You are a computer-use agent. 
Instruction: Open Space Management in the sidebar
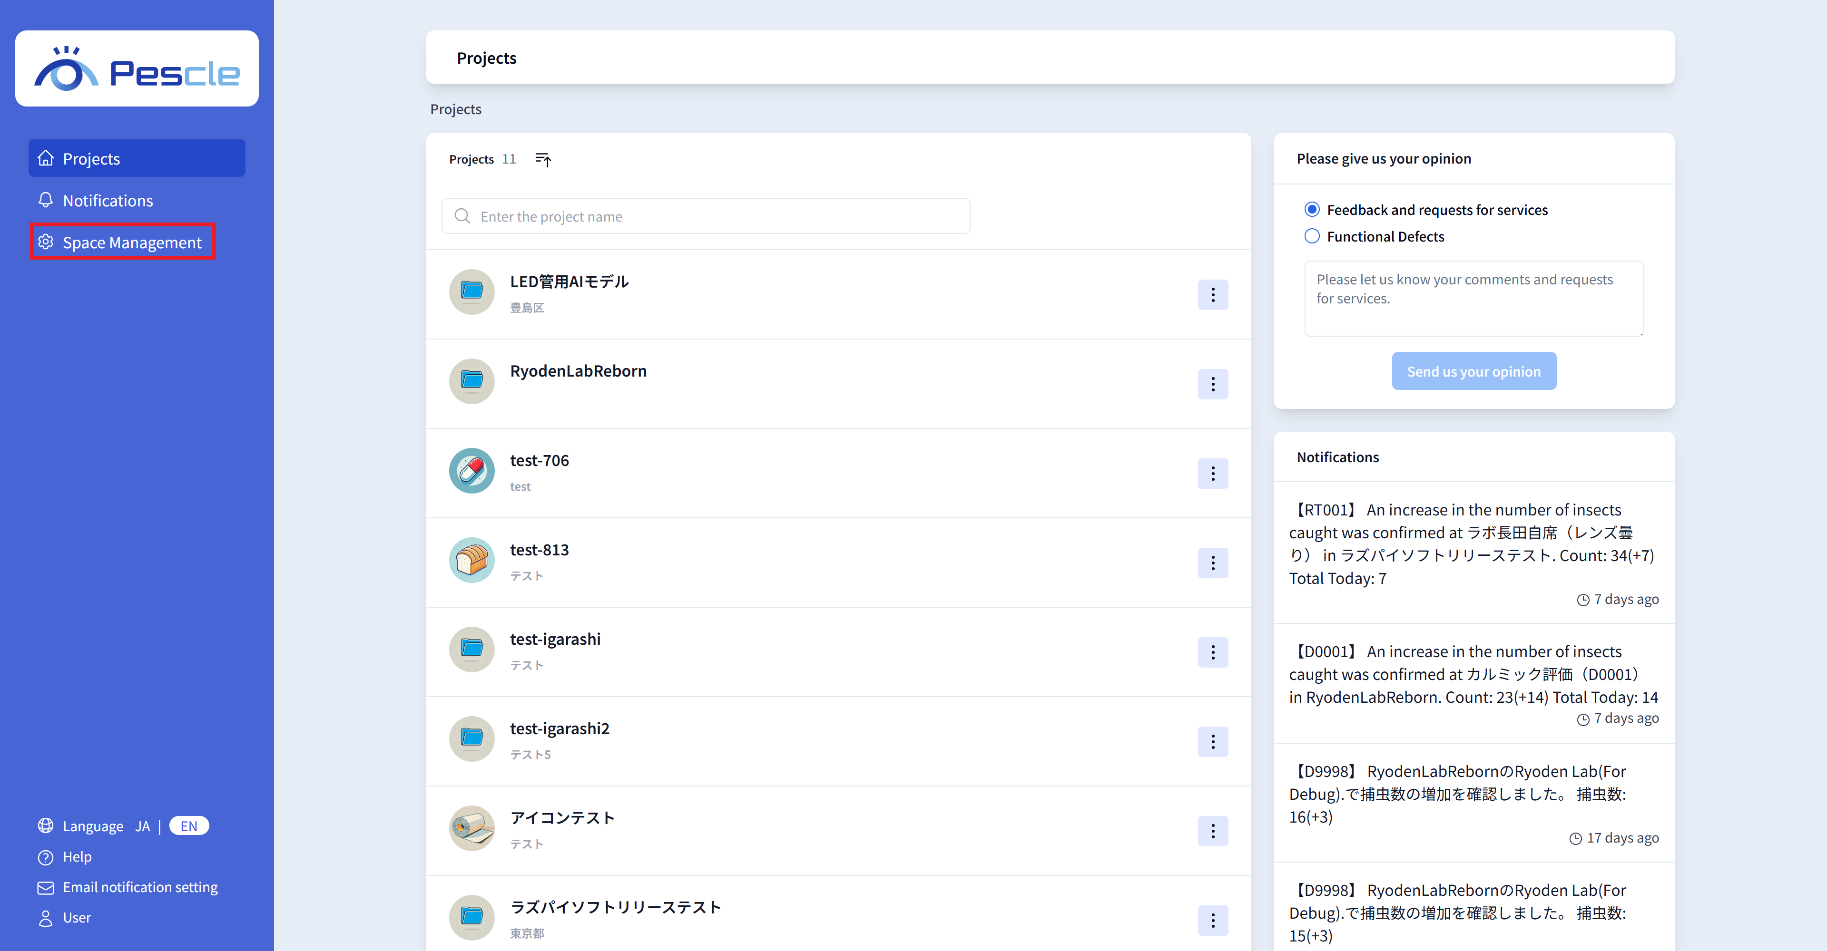click(x=132, y=243)
